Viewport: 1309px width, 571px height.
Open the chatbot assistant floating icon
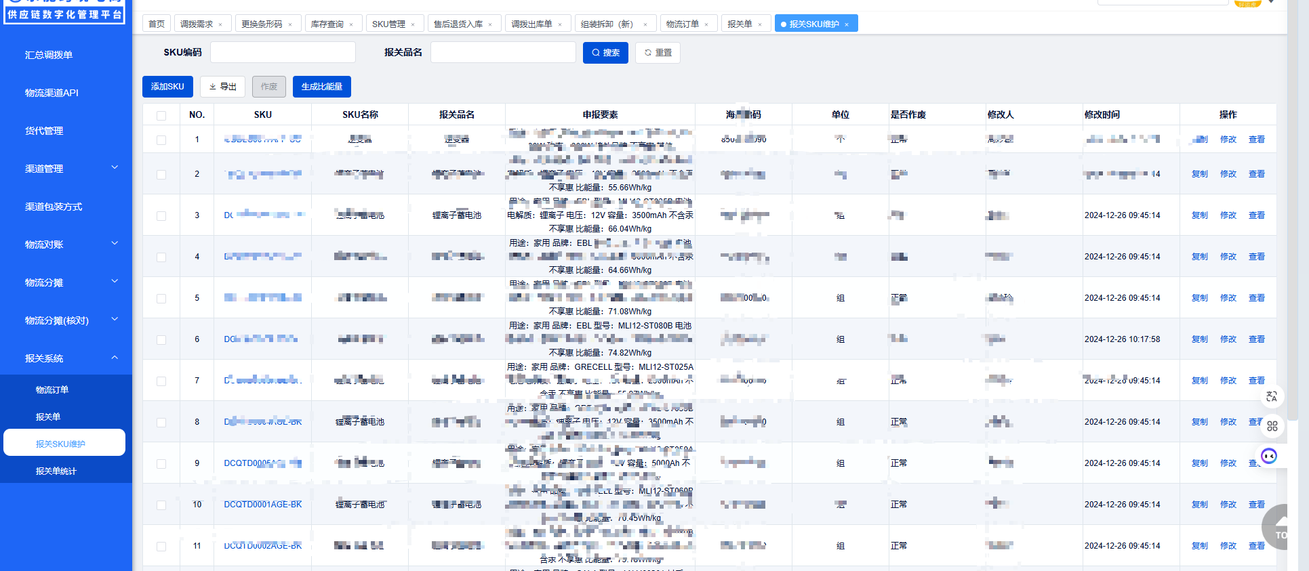click(x=1269, y=456)
